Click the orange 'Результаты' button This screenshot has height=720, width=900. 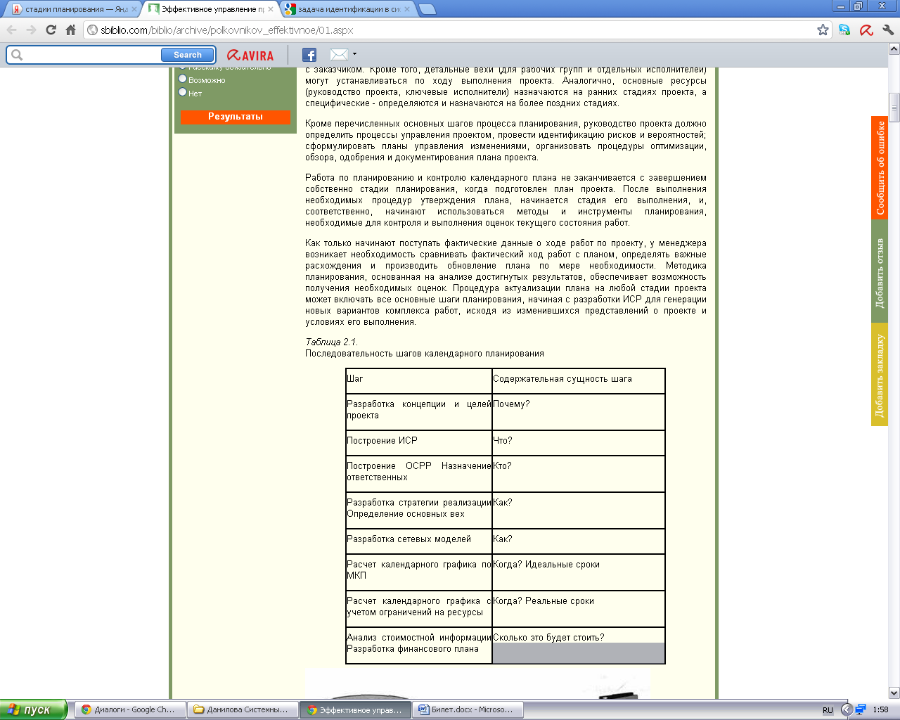[x=236, y=117]
